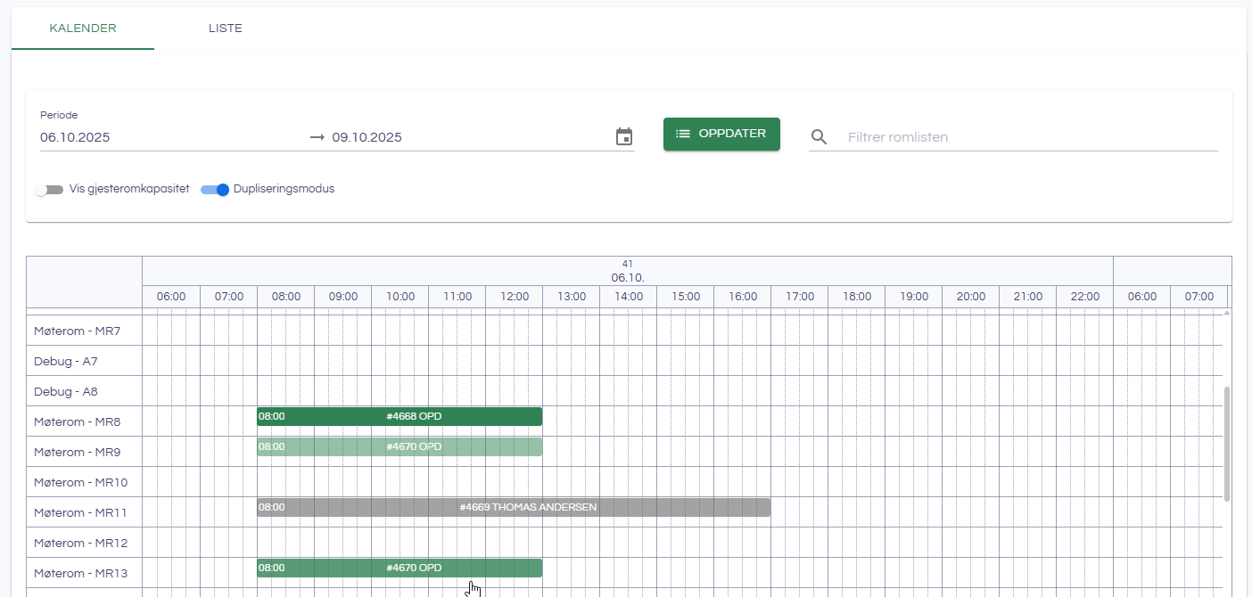Open the calendar date picker icon

click(624, 137)
